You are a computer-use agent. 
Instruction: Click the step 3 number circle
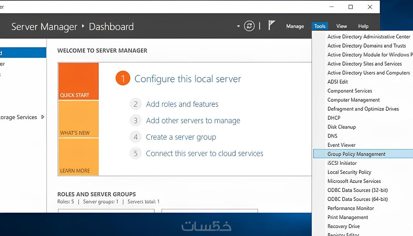136,121
